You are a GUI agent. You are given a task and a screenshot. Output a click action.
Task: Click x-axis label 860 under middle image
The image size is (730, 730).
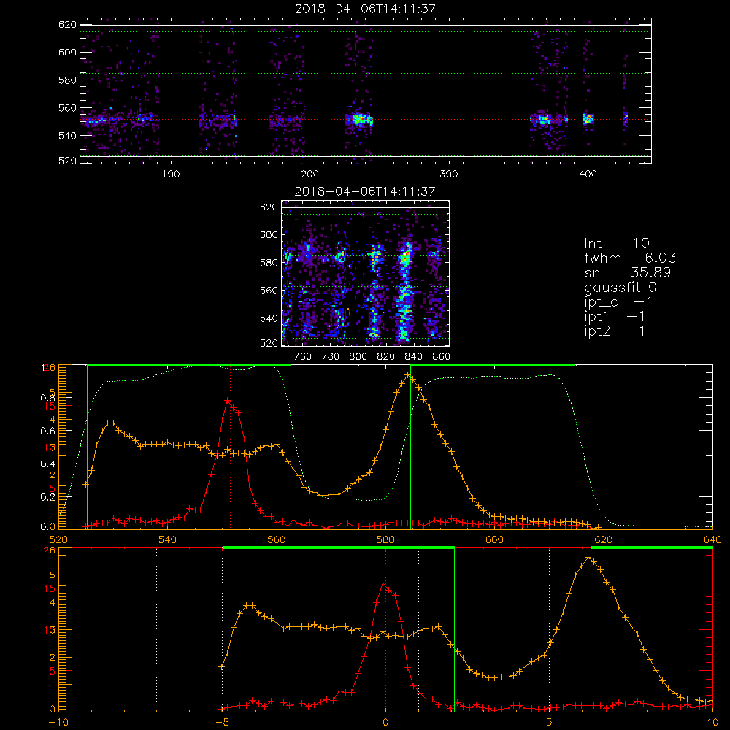[x=442, y=357]
